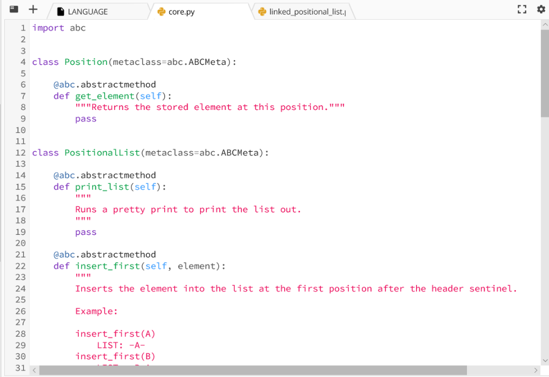Click the panel layout icon in top-left corner
The width and height of the screenshot is (549, 377).
[x=13, y=8]
